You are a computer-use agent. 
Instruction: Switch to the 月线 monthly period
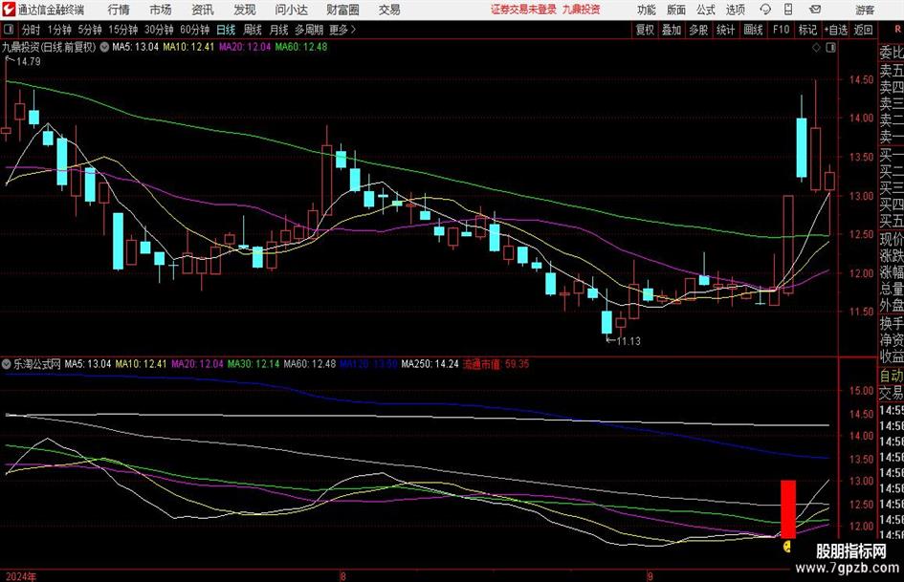tap(279, 30)
